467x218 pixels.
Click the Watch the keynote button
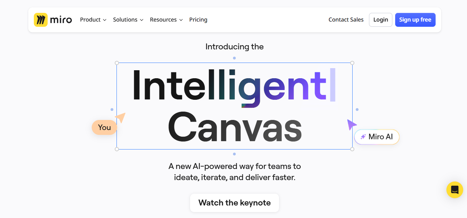[x=234, y=203]
